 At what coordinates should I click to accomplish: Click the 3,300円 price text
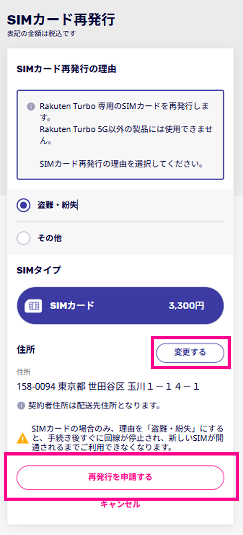coord(186,306)
